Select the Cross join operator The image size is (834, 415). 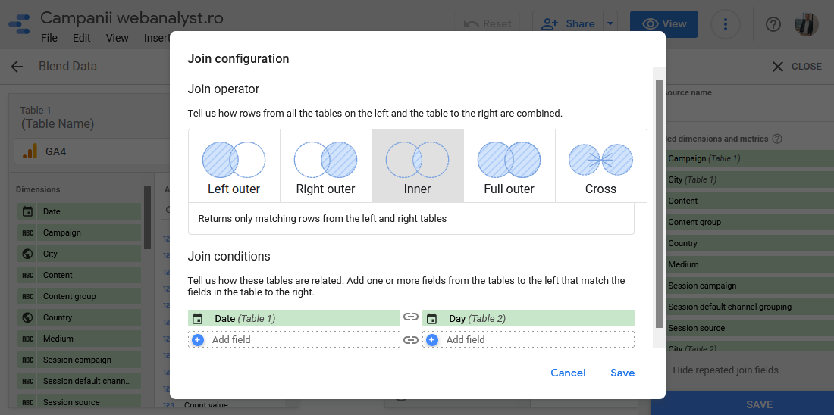coord(601,166)
